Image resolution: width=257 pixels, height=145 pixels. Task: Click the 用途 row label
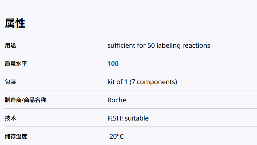(10, 46)
